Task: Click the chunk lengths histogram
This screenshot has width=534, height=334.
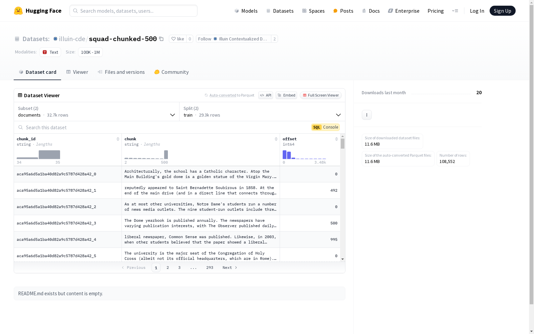Action: click(x=146, y=155)
